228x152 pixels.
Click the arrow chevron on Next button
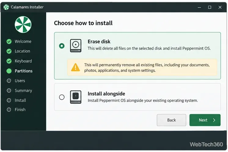pos(214,120)
